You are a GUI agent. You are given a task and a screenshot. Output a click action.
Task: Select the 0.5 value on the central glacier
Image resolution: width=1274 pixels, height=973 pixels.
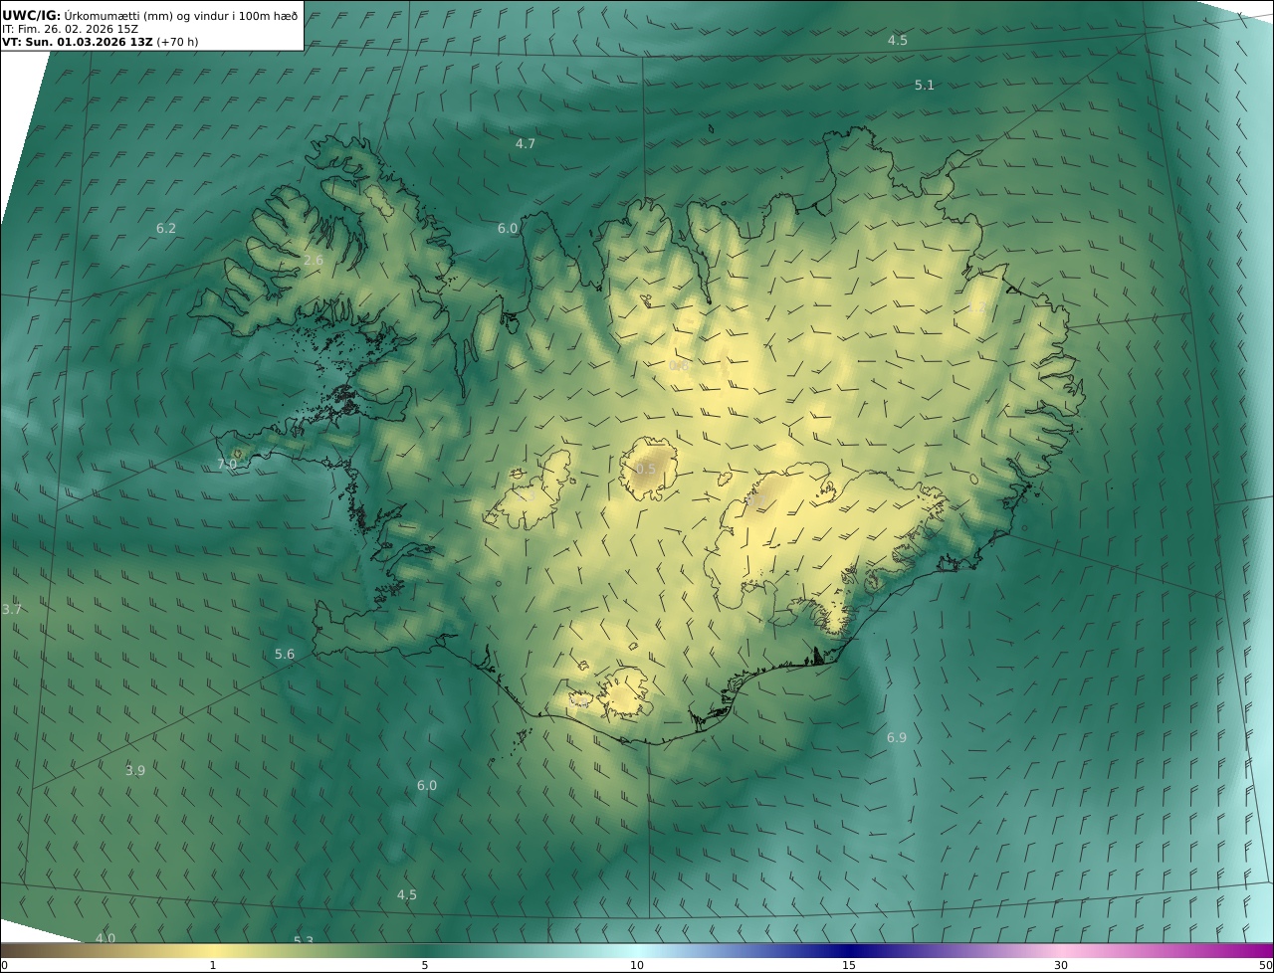[646, 469]
